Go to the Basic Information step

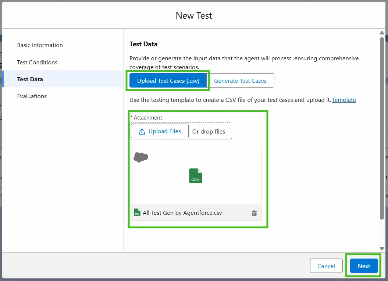(x=40, y=45)
